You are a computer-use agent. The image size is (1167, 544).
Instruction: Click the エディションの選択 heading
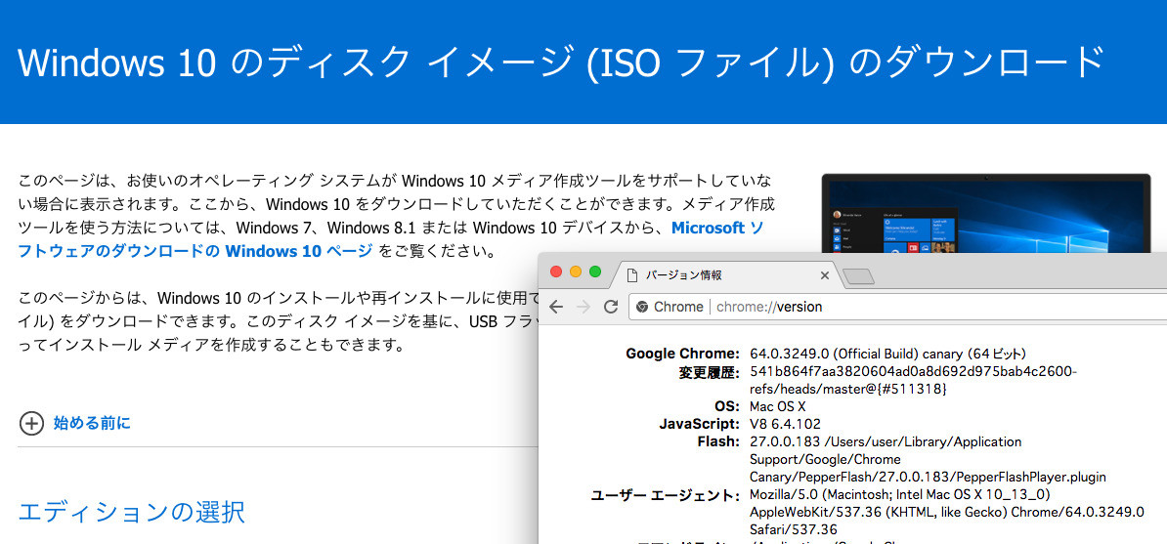click(131, 512)
